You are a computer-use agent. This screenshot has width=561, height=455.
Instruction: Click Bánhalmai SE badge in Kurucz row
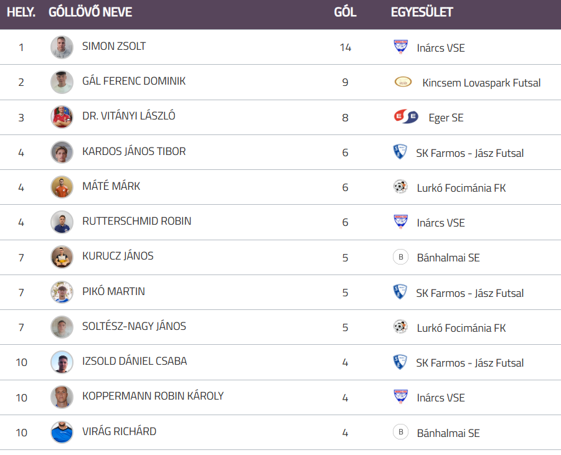click(400, 257)
